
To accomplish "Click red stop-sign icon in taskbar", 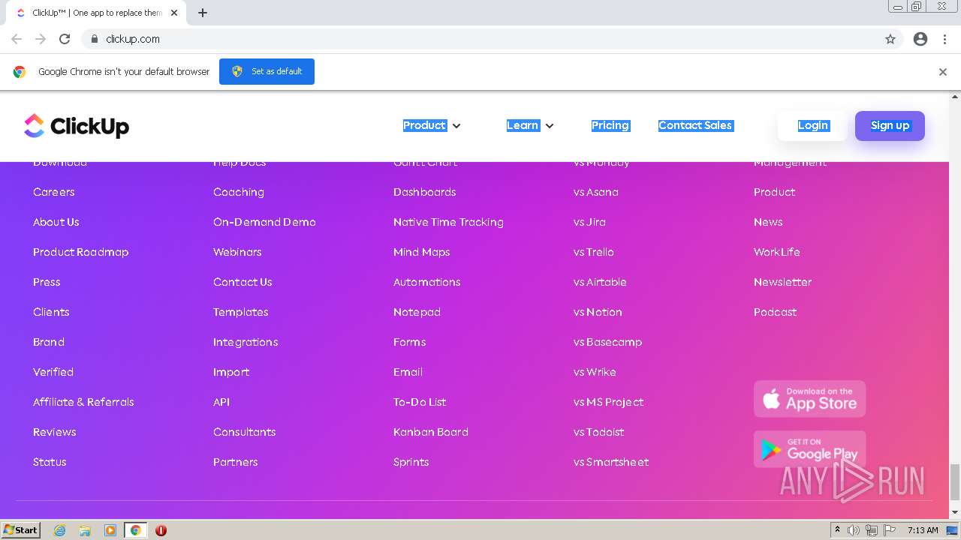I will [x=161, y=530].
